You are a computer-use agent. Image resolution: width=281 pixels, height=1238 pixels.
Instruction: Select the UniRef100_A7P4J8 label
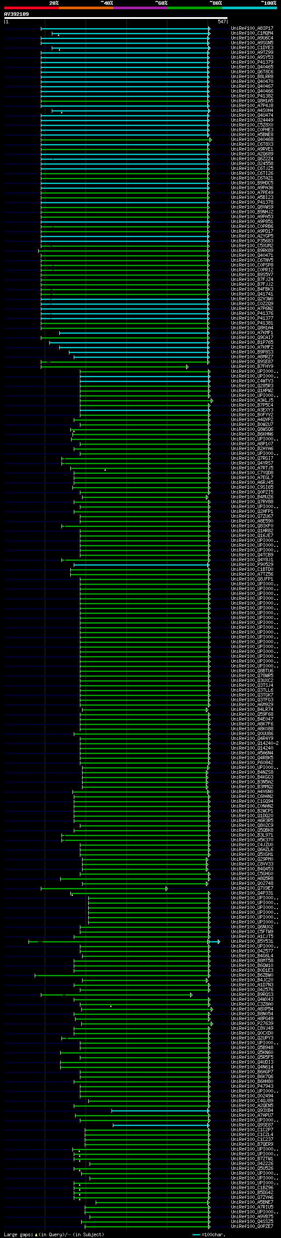[252, 106]
